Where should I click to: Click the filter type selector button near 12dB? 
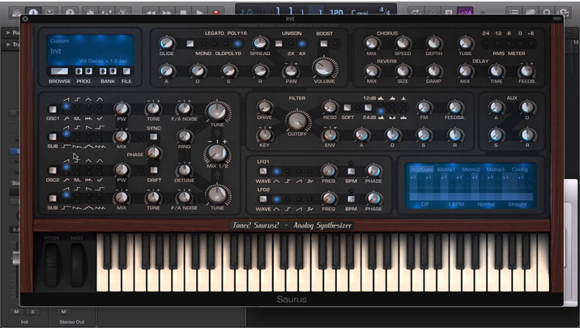[368, 108]
